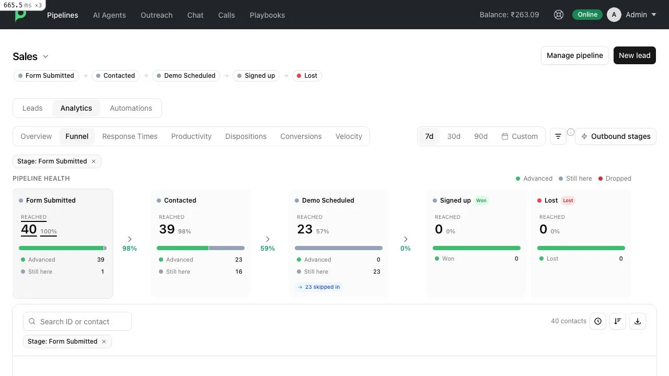Click the info circle near filter
This screenshot has width=669, height=376.
click(x=571, y=132)
